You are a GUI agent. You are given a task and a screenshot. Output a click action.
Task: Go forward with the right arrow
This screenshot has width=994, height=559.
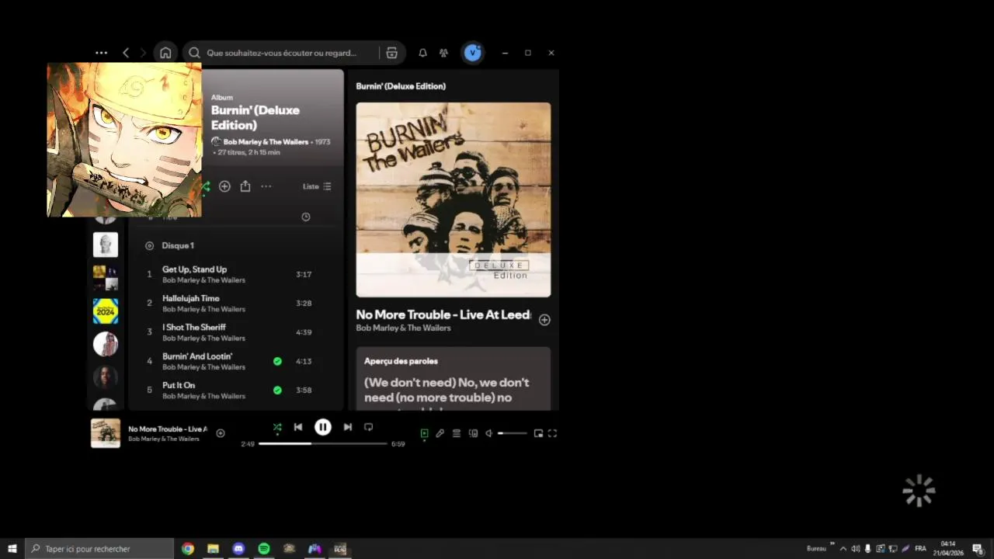pos(143,53)
